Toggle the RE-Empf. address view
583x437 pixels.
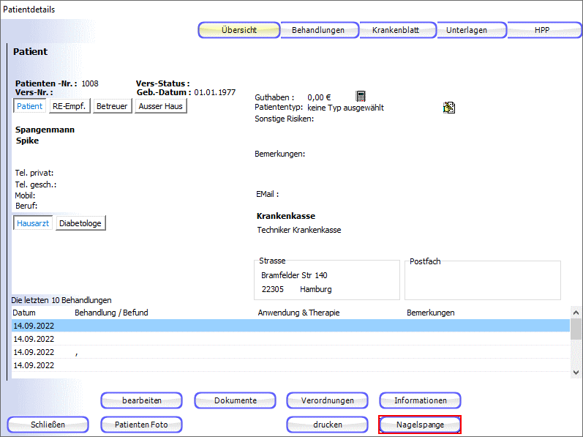(x=69, y=106)
